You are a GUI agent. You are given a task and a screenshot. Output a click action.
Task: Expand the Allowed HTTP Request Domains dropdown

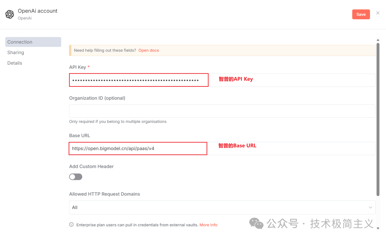coord(222,207)
